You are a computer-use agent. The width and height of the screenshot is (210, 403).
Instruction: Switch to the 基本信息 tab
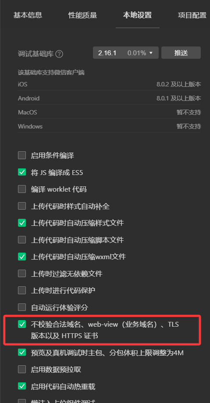click(28, 15)
